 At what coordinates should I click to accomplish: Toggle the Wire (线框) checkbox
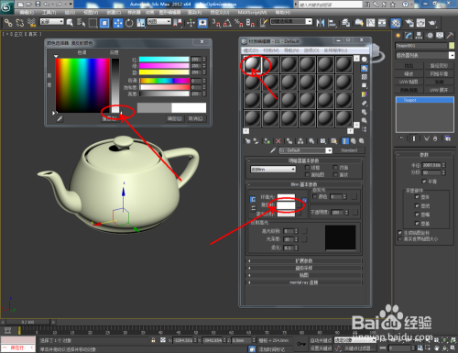[x=307, y=168]
